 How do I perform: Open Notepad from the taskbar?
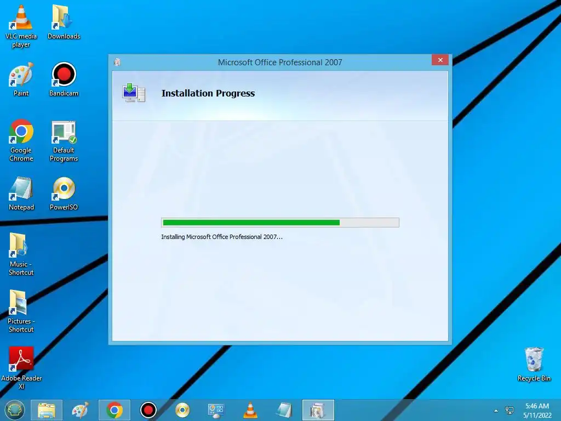point(284,410)
